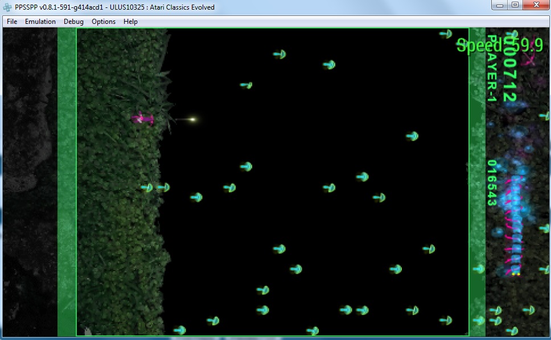Image resolution: width=551 pixels, height=340 pixels.
Task: Click the leftmost mushroom on the grass
Action: [147, 187]
